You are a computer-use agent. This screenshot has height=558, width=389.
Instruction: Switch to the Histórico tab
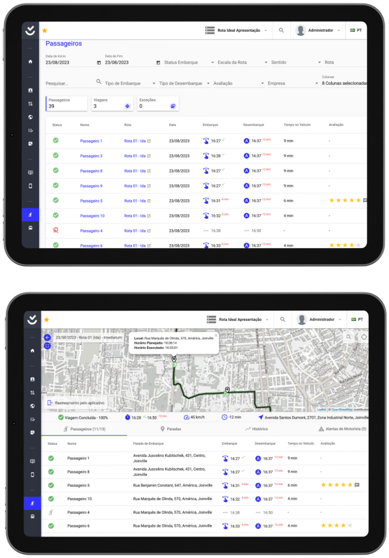(256, 429)
